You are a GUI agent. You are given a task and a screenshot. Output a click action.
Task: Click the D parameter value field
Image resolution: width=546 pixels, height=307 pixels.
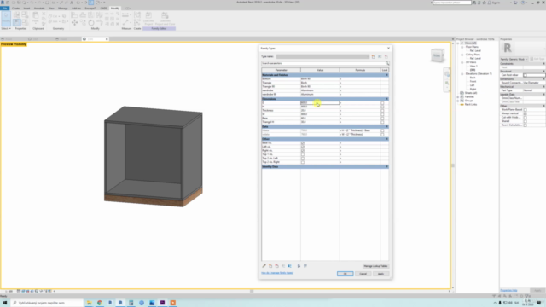(x=320, y=103)
